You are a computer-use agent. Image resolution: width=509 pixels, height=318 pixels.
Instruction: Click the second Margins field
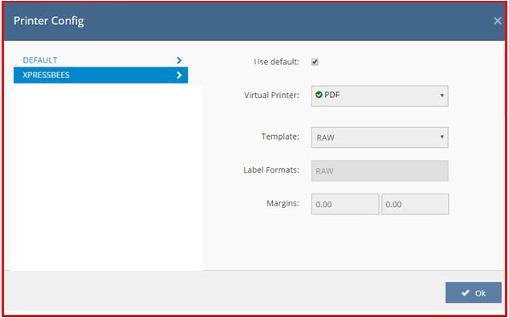(415, 204)
